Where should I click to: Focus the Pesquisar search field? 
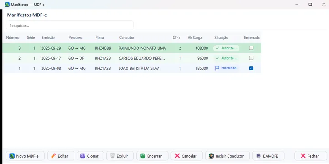pos(70,26)
